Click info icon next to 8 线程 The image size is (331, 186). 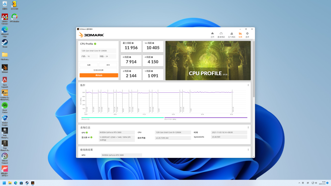130,57
